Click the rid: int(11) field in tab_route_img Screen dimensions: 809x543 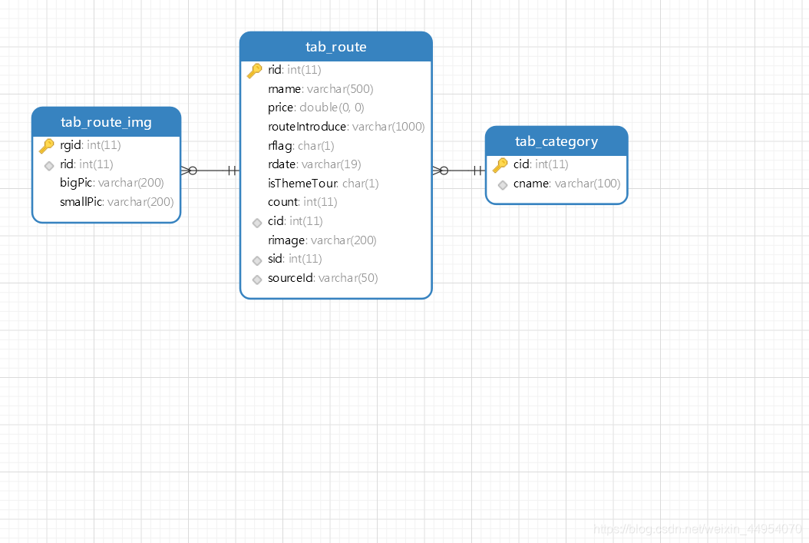pos(86,164)
